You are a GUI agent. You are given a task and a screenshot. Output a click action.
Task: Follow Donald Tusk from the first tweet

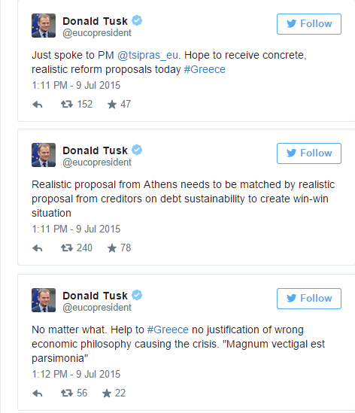click(x=309, y=24)
